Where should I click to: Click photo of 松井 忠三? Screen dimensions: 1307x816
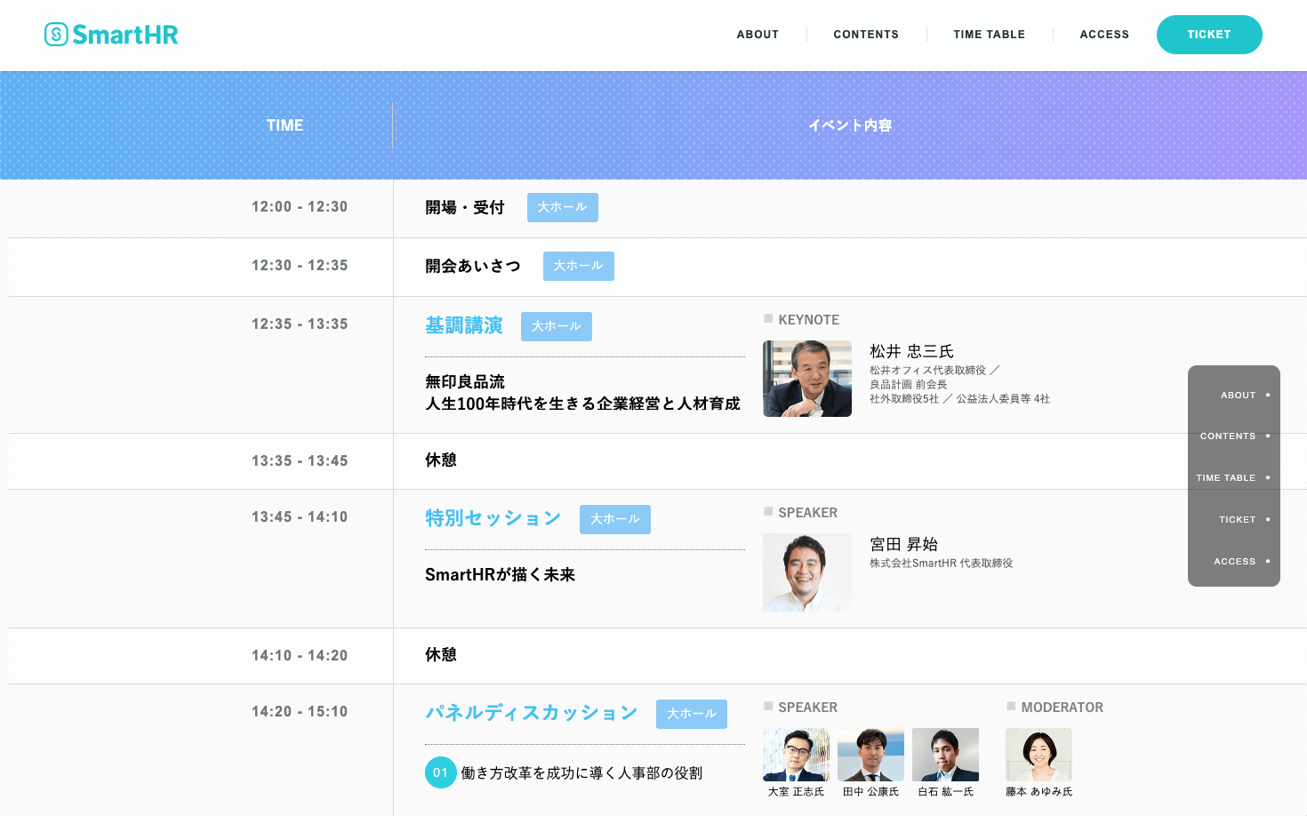tap(807, 379)
